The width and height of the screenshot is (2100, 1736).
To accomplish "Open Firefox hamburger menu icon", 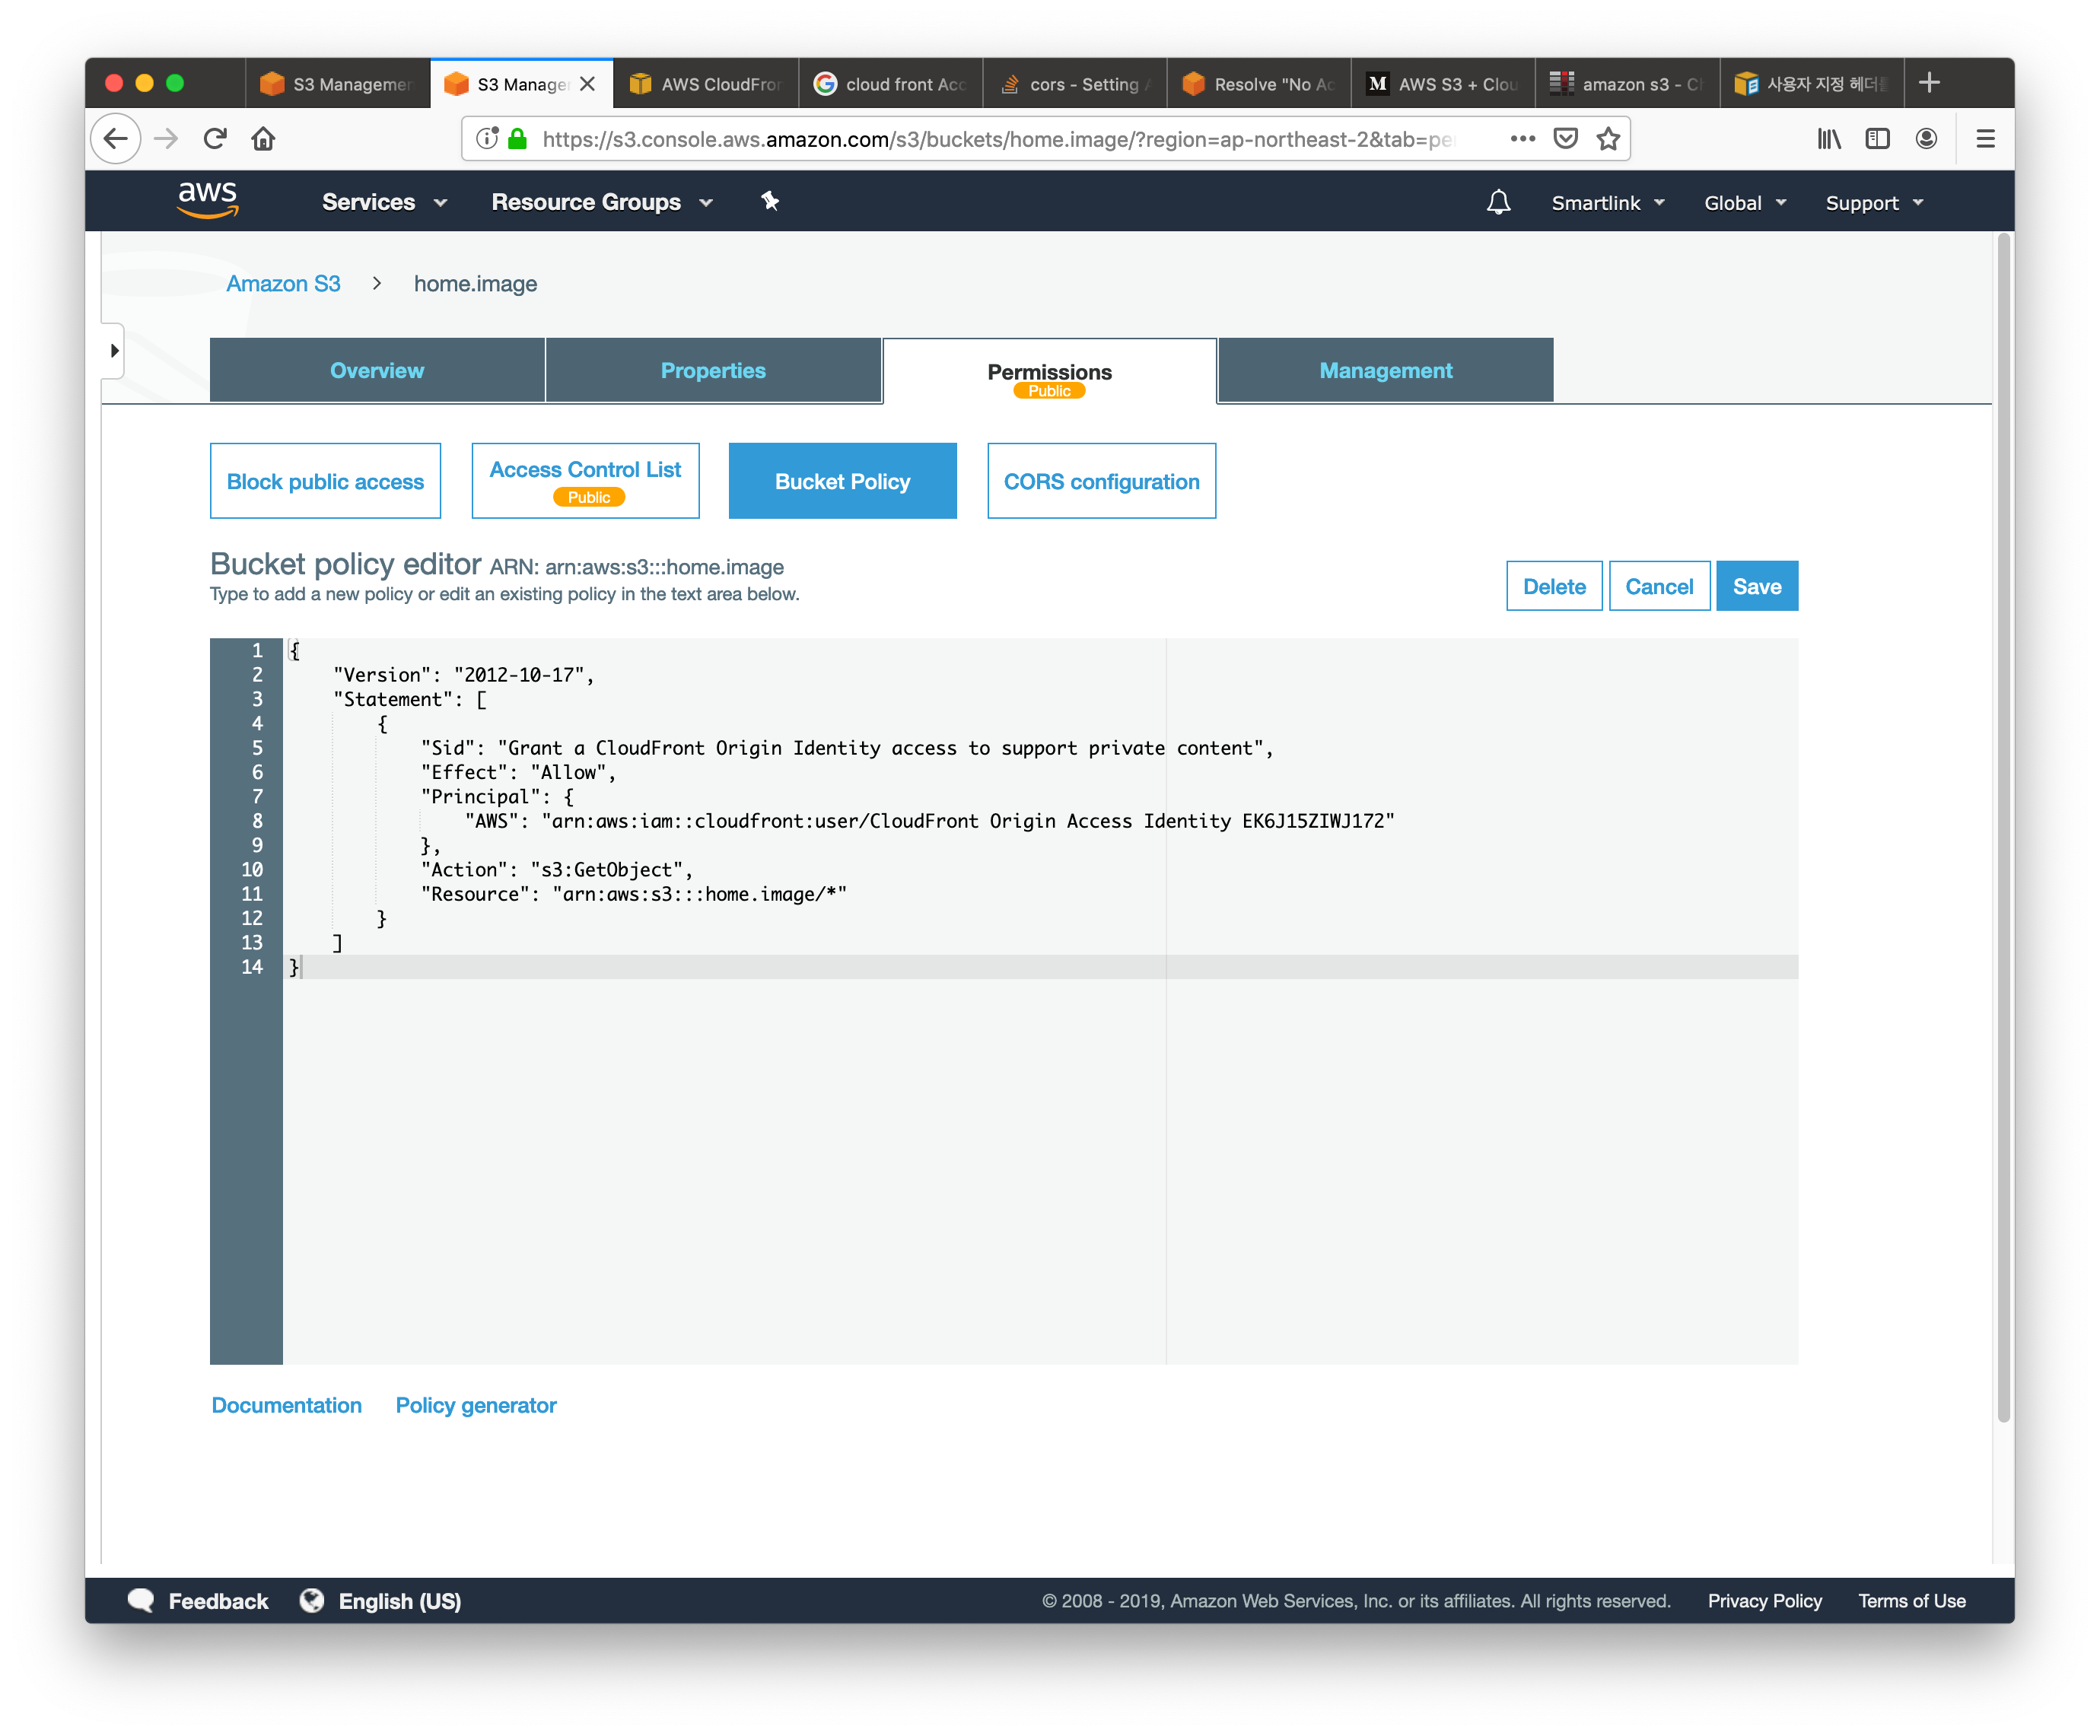I will tap(1985, 139).
